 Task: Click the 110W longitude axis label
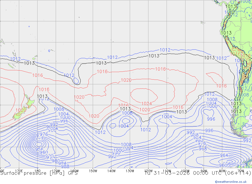pyautogui.click(x=167, y=171)
